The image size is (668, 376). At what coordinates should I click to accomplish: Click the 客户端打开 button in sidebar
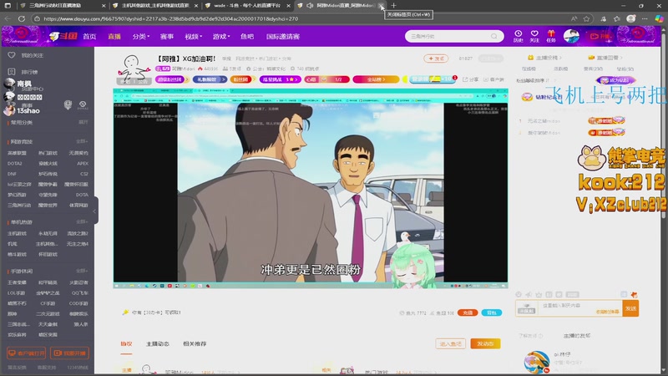(x=27, y=353)
